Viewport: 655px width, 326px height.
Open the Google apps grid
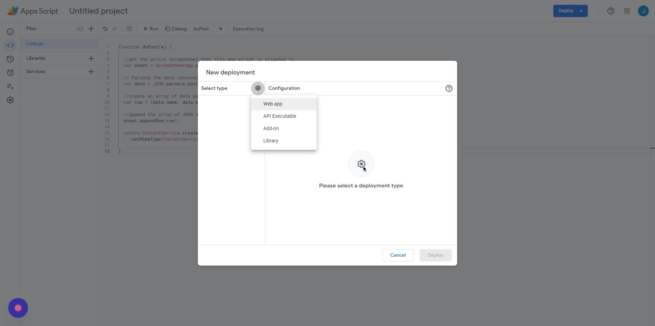627,11
